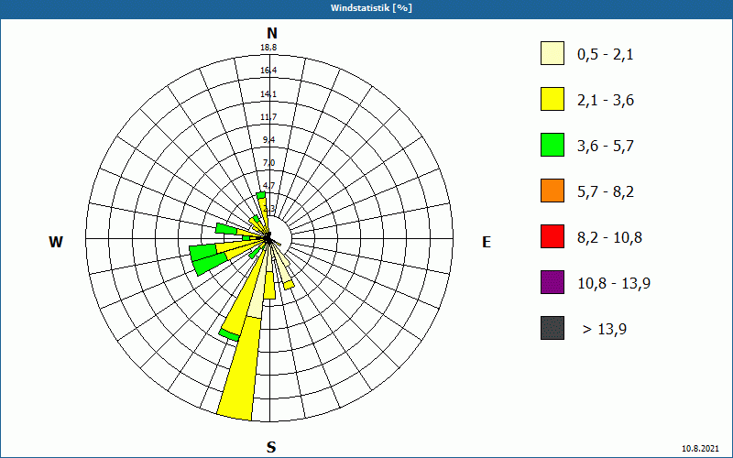This screenshot has width=733, height=458.
Task: Click the legend label 3,6 - 5,7
Action: tap(606, 147)
